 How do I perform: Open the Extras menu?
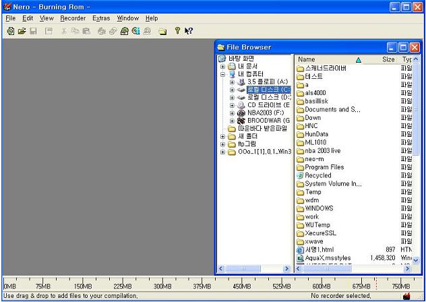[x=101, y=18]
